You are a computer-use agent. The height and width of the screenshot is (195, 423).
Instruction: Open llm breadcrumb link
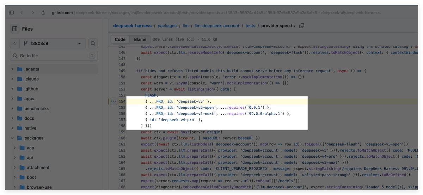pyautogui.click(x=185, y=26)
